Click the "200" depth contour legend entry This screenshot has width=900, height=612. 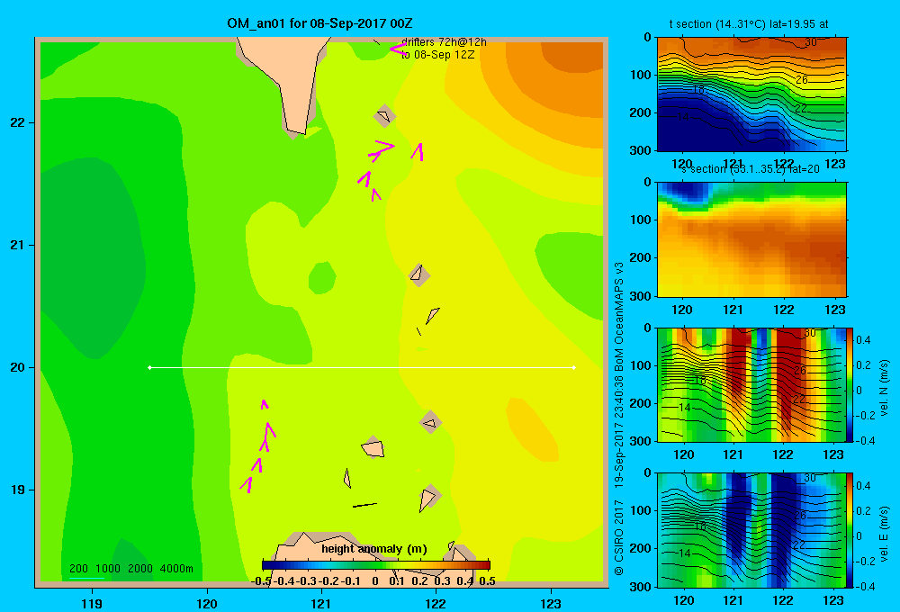pos(78,569)
